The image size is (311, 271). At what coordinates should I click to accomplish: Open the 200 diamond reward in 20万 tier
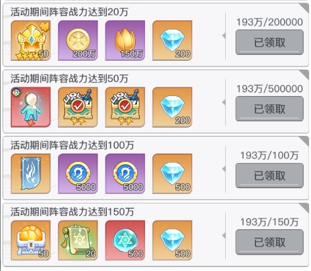coord(172,40)
